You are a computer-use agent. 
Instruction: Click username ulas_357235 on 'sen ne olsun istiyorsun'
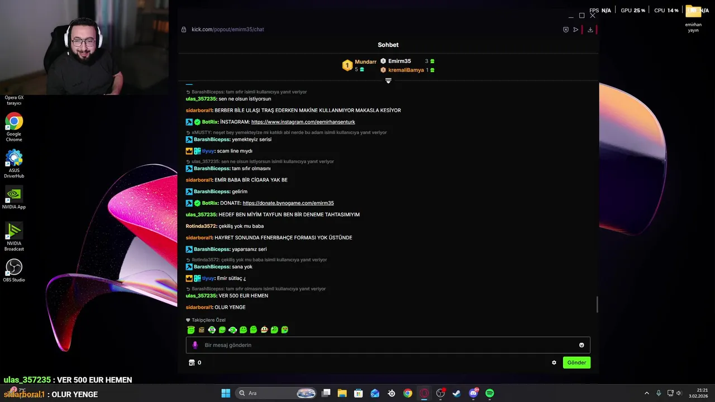point(201,99)
